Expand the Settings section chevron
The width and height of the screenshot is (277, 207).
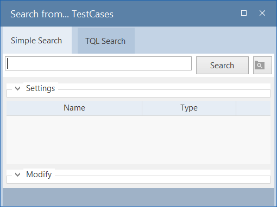pyautogui.click(x=17, y=88)
